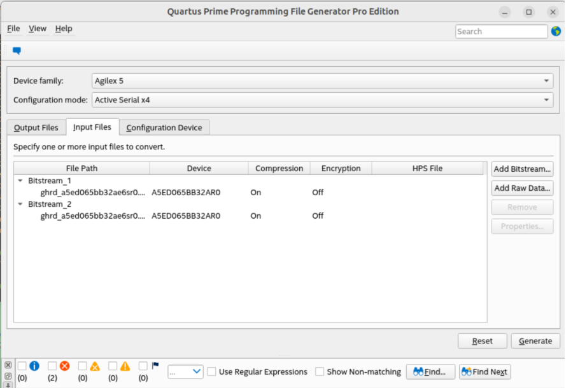The height and width of the screenshot is (388, 566).
Task: Toggle Show Non-matching checkbox
Action: (x=320, y=371)
